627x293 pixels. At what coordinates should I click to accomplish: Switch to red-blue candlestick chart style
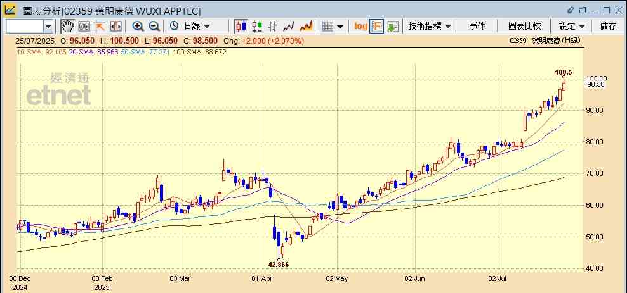tap(241, 27)
